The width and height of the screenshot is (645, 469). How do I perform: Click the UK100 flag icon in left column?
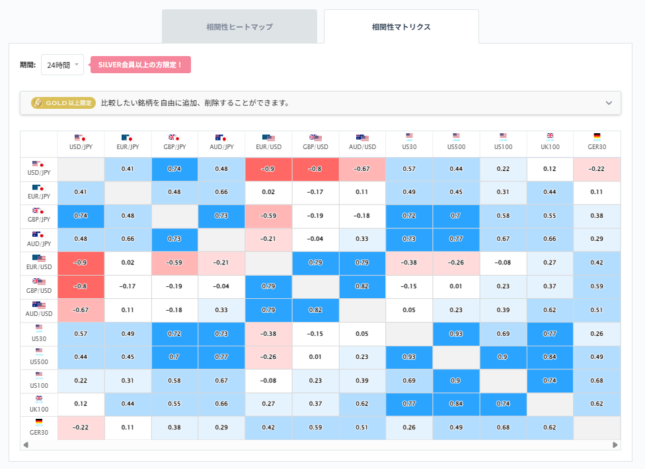click(x=39, y=399)
